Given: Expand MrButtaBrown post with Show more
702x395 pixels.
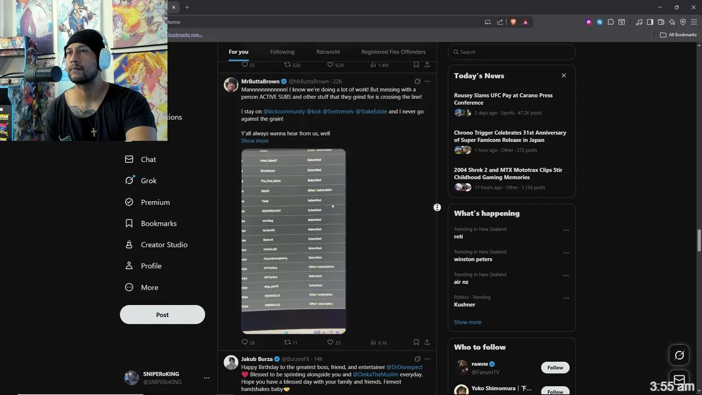Looking at the screenshot, I should (255, 141).
